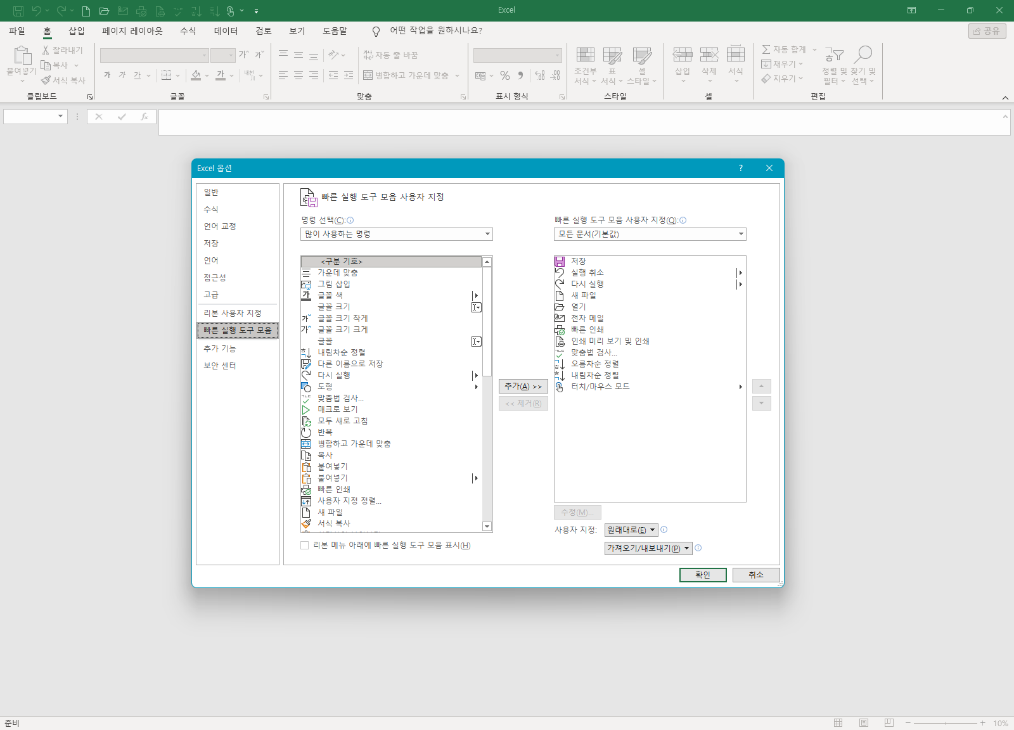Select 매크로 보기 in the command list

391,409
